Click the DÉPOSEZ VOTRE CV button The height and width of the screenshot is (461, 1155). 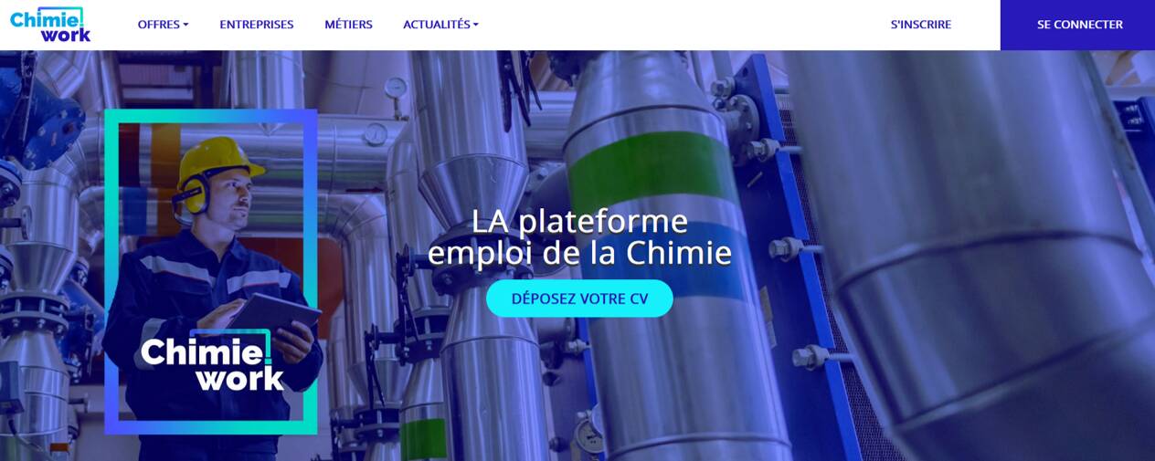click(579, 299)
